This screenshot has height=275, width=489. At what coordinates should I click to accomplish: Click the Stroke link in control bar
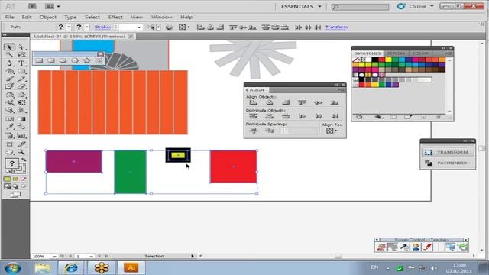pos(102,27)
